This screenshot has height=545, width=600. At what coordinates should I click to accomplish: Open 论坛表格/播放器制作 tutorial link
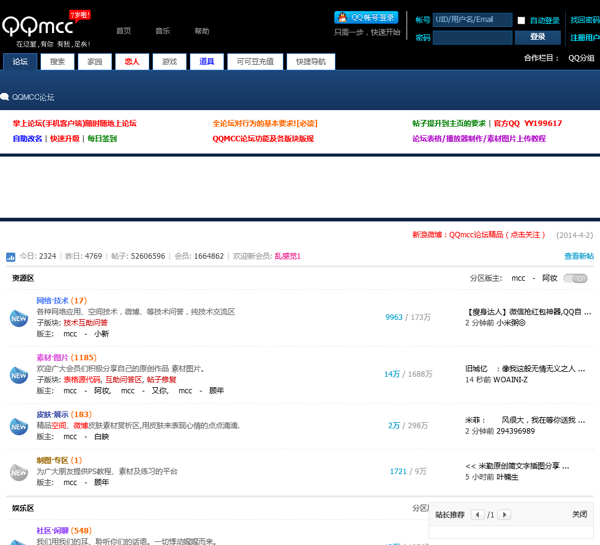479,139
